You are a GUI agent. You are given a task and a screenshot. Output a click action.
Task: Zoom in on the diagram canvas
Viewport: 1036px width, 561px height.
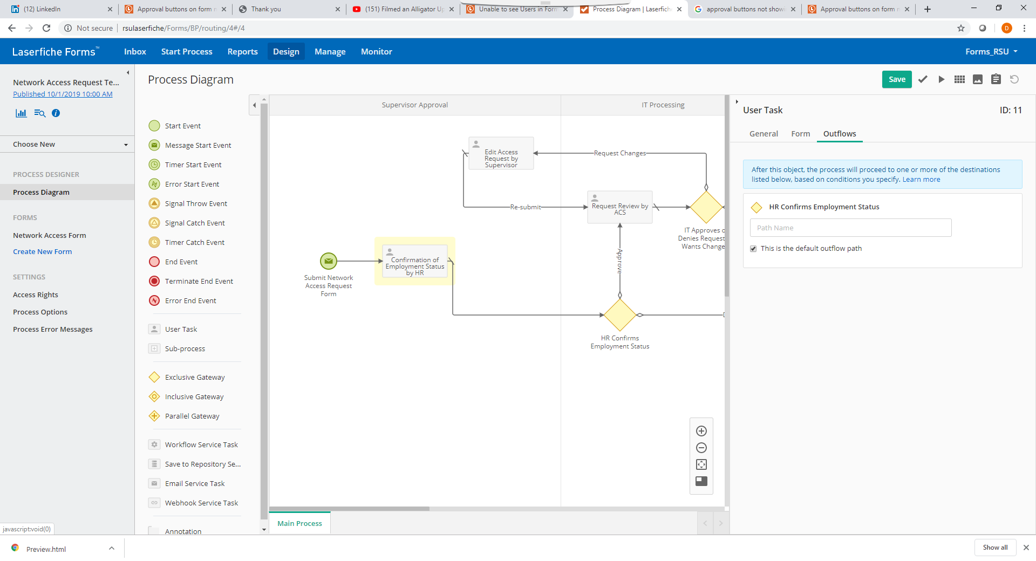click(x=701, y=431)
